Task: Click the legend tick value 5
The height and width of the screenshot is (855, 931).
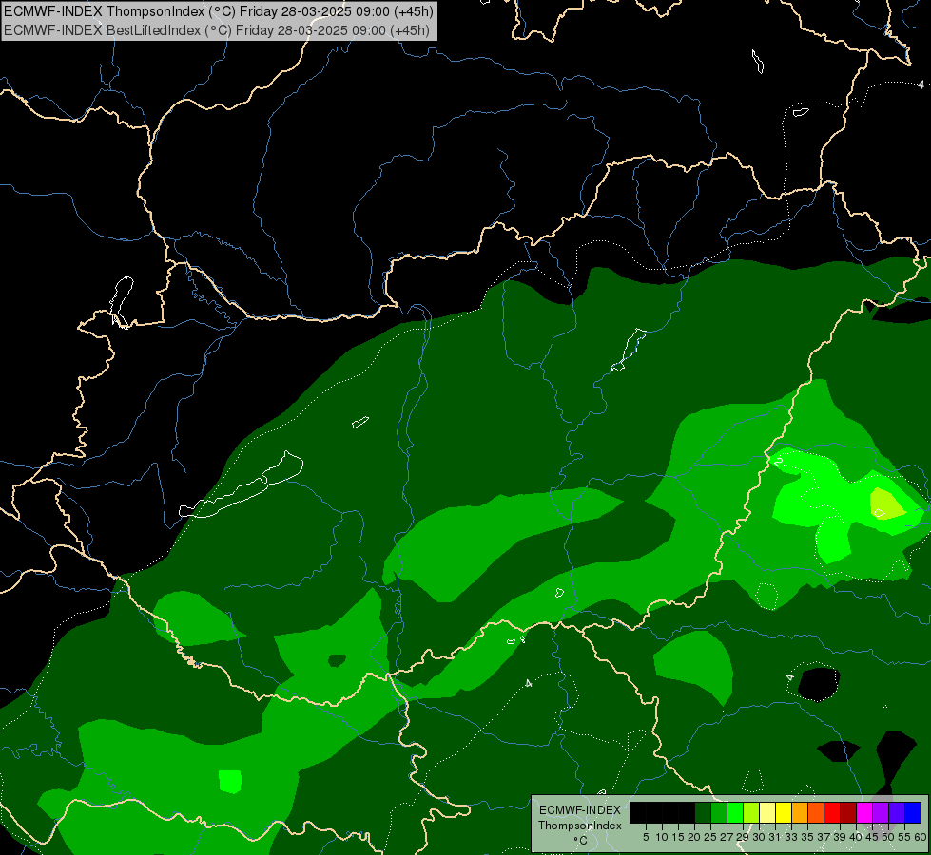Action: click(x=646, y=837)
